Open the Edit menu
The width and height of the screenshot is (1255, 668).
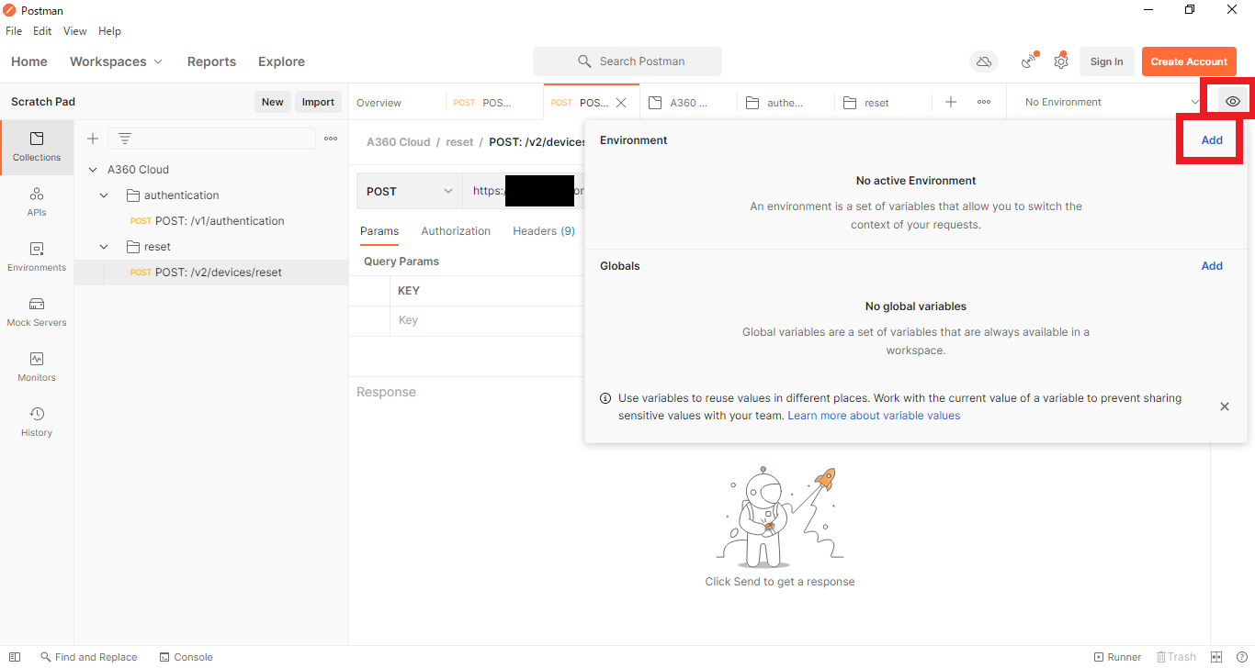pos(42,31)
